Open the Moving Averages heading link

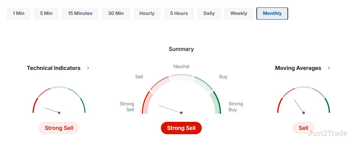[298, 68]
